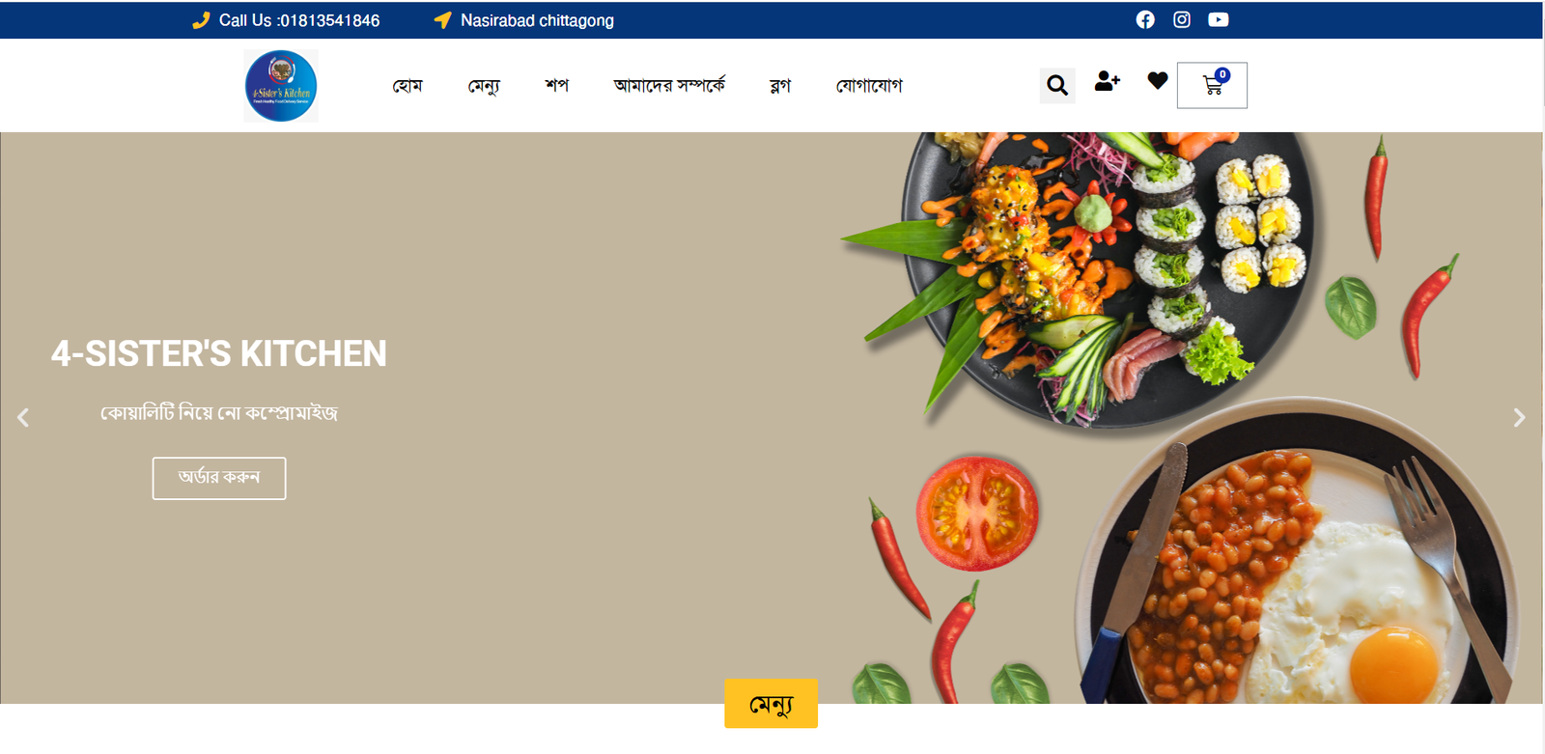Open the wishlist heart icon
Image resolution: width=1545 pixels, height=754 pixels.
(x=1158, y=81)
